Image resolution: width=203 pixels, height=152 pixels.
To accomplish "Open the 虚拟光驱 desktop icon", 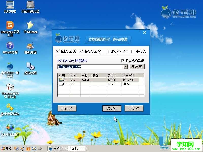I will 30,68.
